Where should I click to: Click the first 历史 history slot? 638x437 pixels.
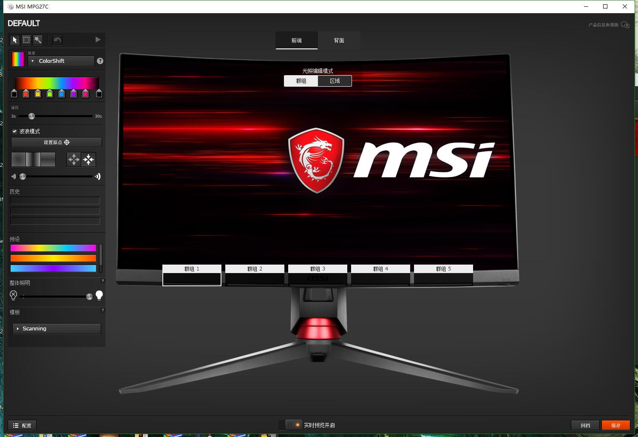pyautogui.click(x=55, y=200)
